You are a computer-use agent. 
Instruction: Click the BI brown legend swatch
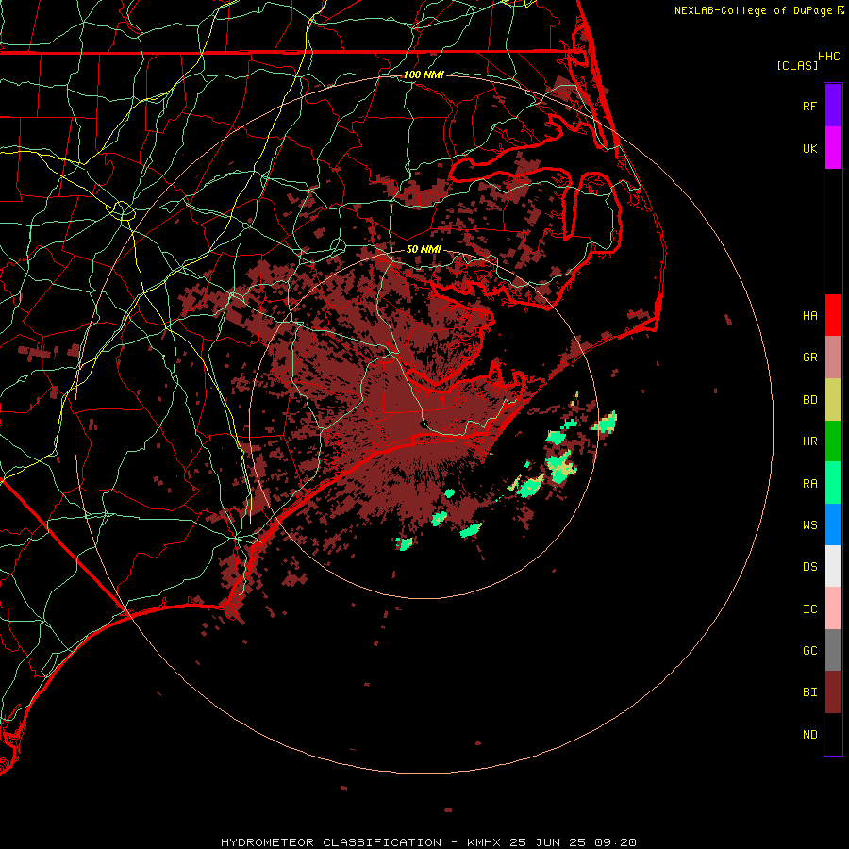tap(833, 692)
